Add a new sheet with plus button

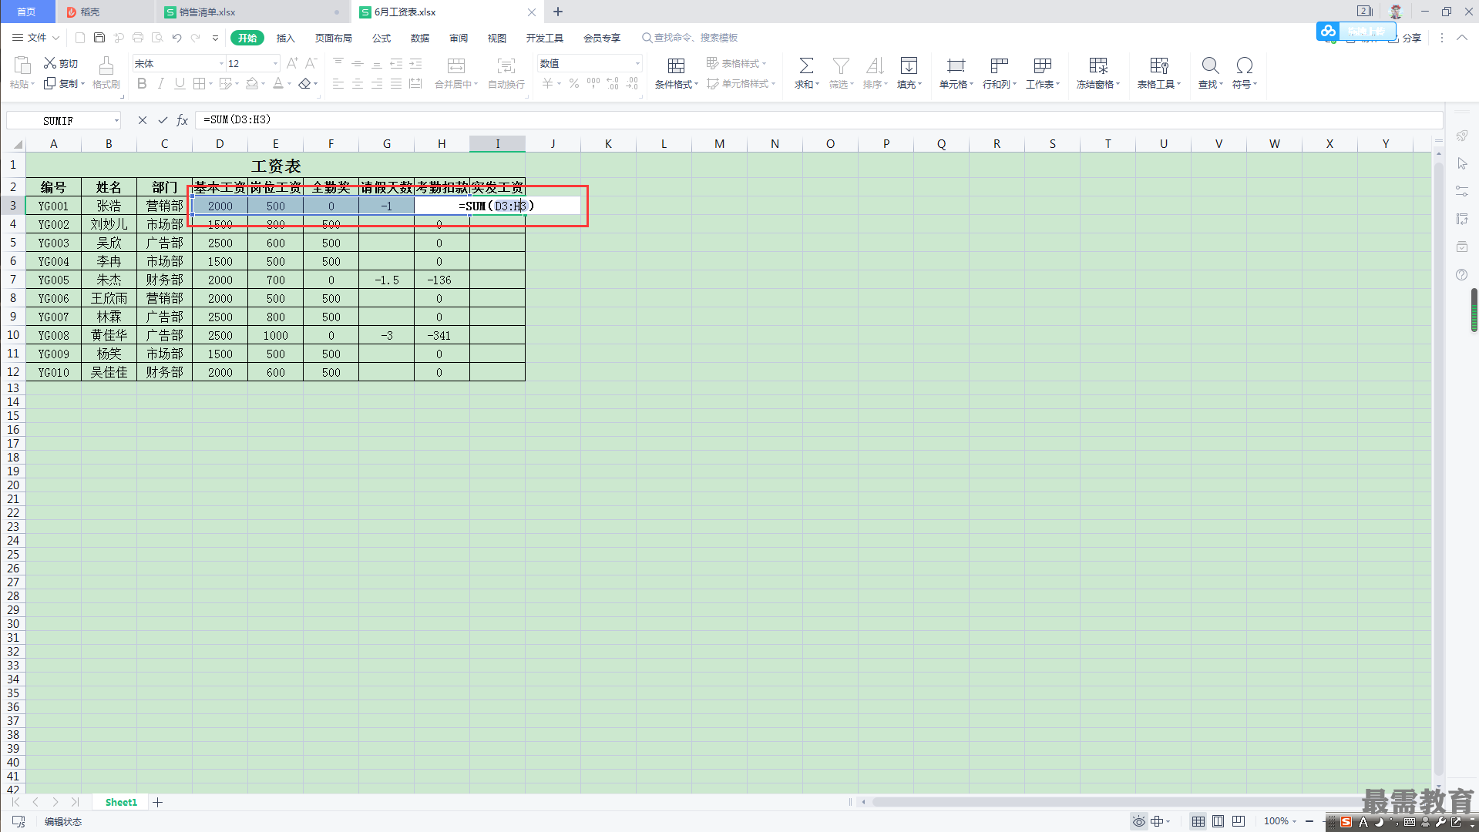point(158,802)
